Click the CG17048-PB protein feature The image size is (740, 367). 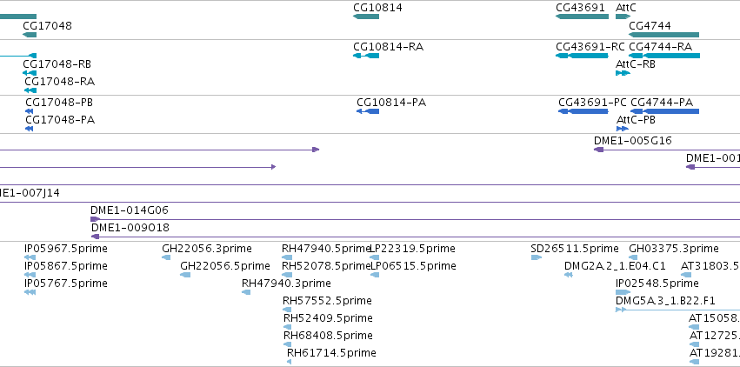point(30,111)
